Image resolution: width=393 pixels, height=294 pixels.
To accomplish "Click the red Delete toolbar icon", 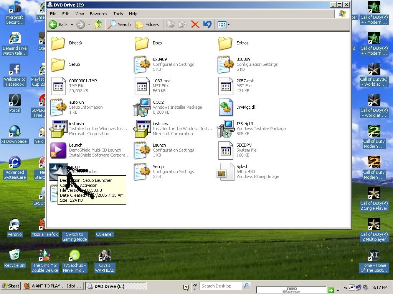I will [x=195, y=24].
